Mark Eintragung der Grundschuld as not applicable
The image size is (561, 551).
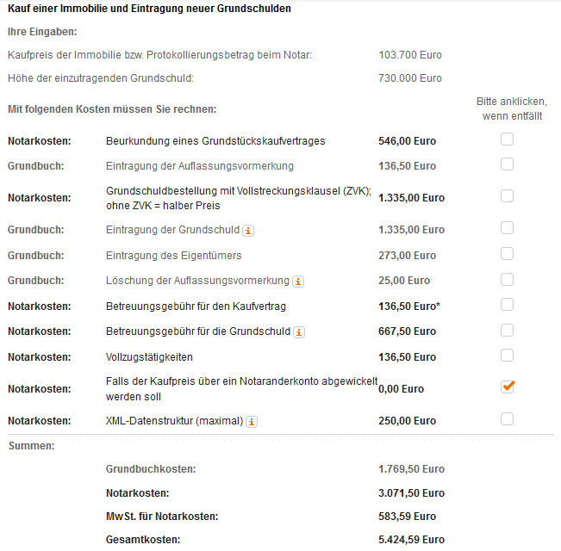pos(508,228)
